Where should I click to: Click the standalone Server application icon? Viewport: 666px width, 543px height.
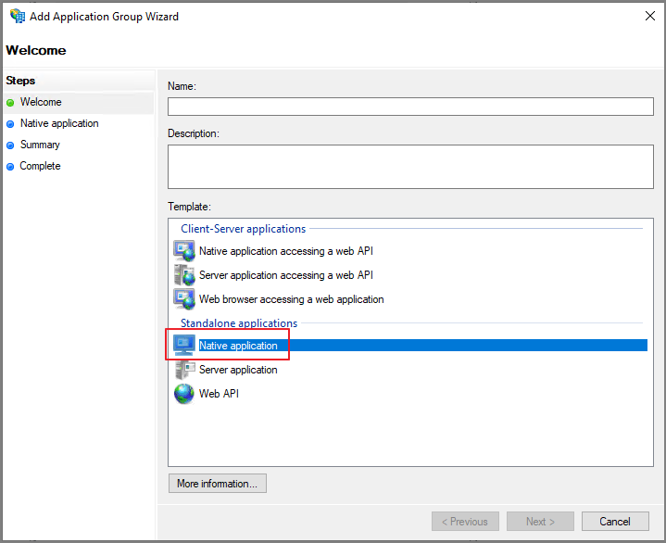(x=184, y=370)
